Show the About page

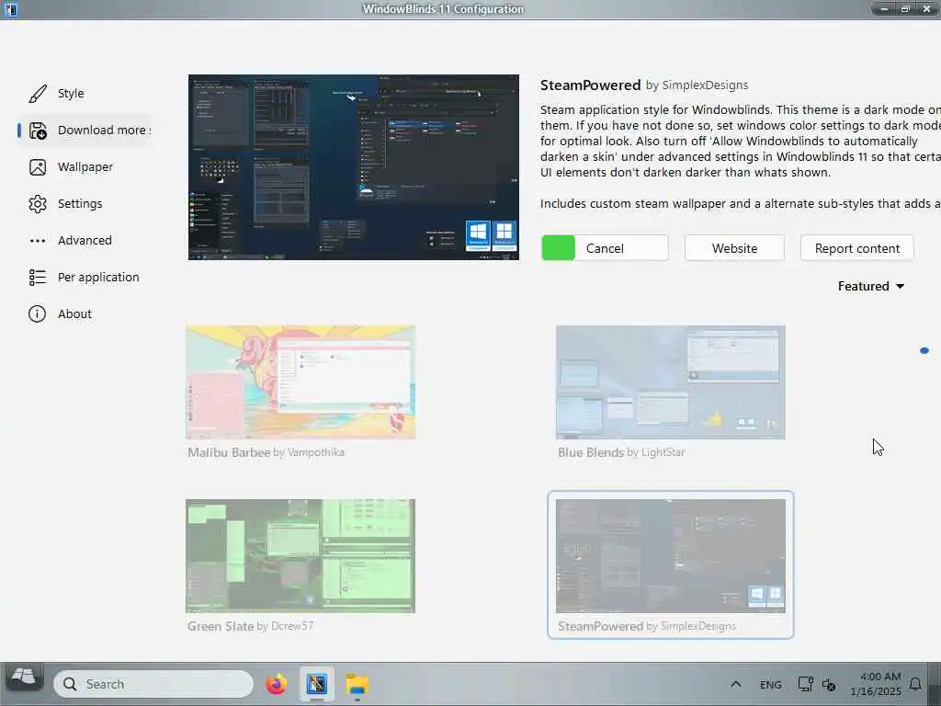tap(74, 314)
